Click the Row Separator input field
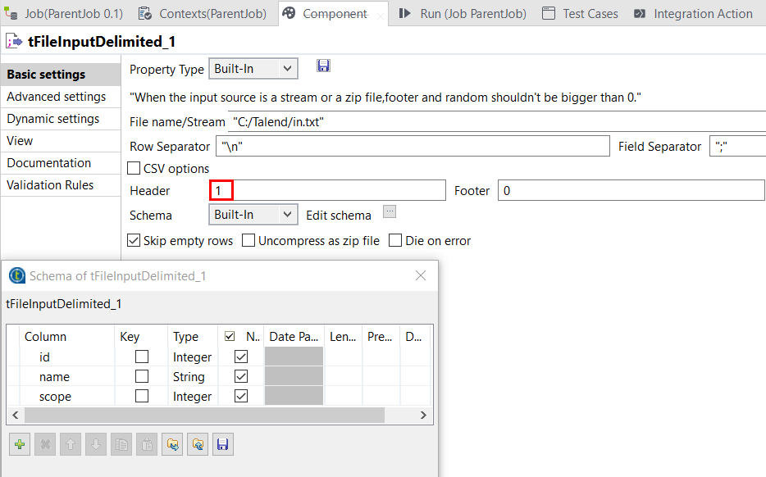The width and height of the screenshot is (766, 477). [413, 146]
